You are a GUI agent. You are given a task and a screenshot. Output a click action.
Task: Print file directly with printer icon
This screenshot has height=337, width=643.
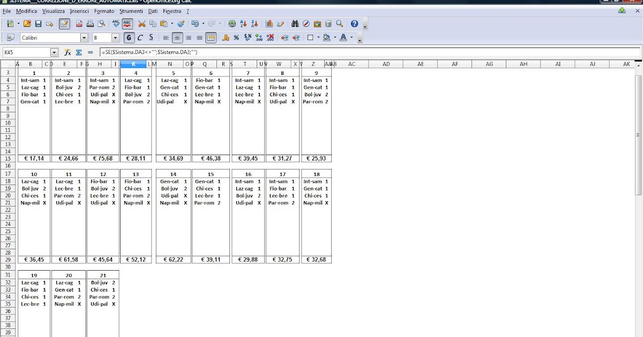pyautogui.click(x=90, y=24)
